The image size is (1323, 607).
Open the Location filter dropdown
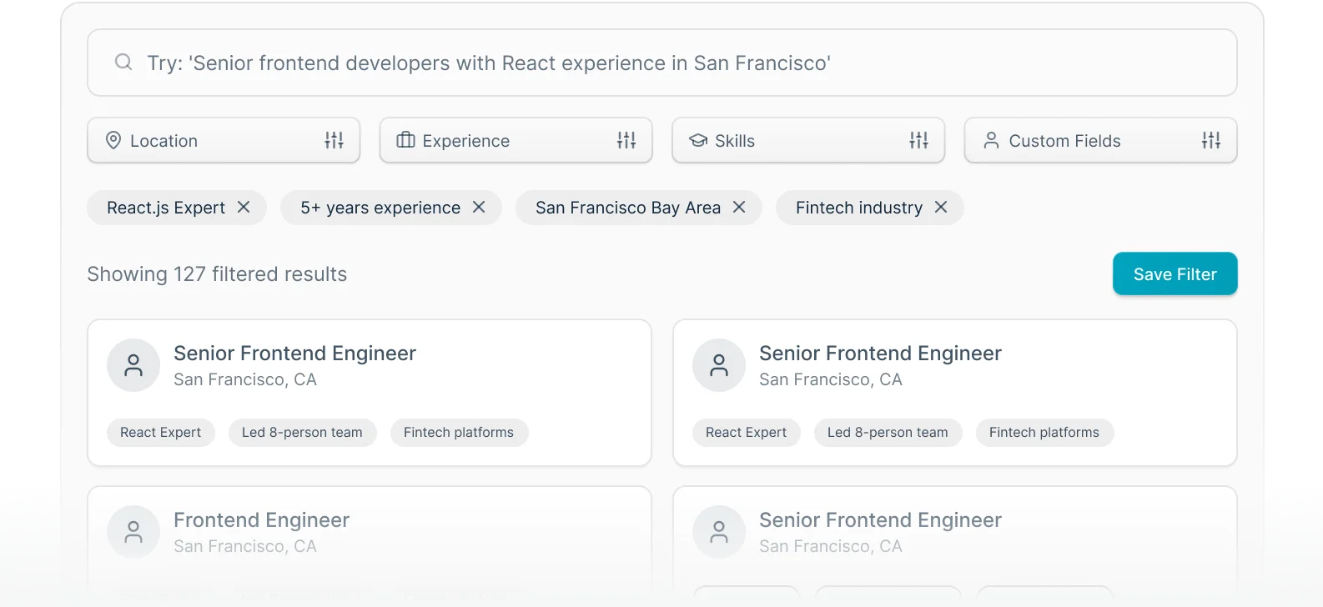pyautogui.click(x=224, y=140)
